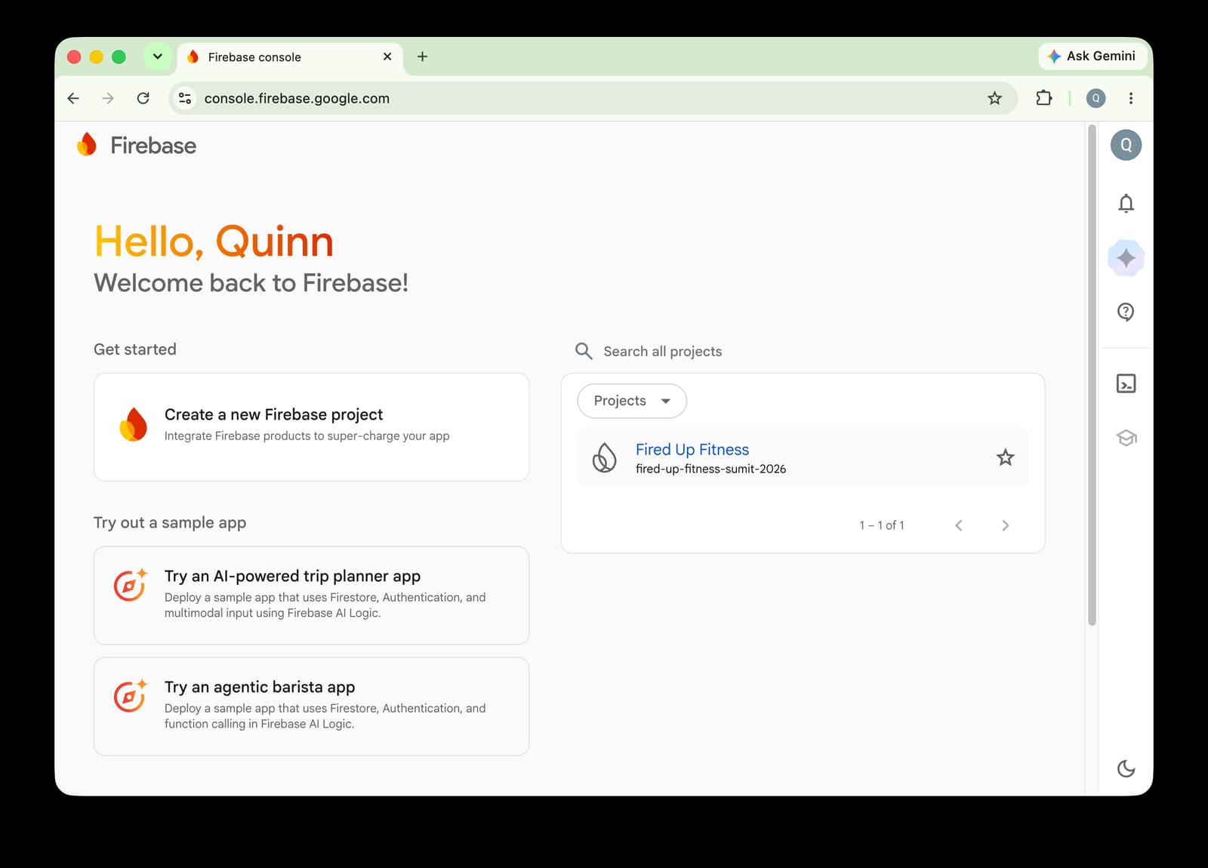This screenshot has width=1208, height=868.
Task: Click the Firebase flame logo in header
Action: point(87,144)
